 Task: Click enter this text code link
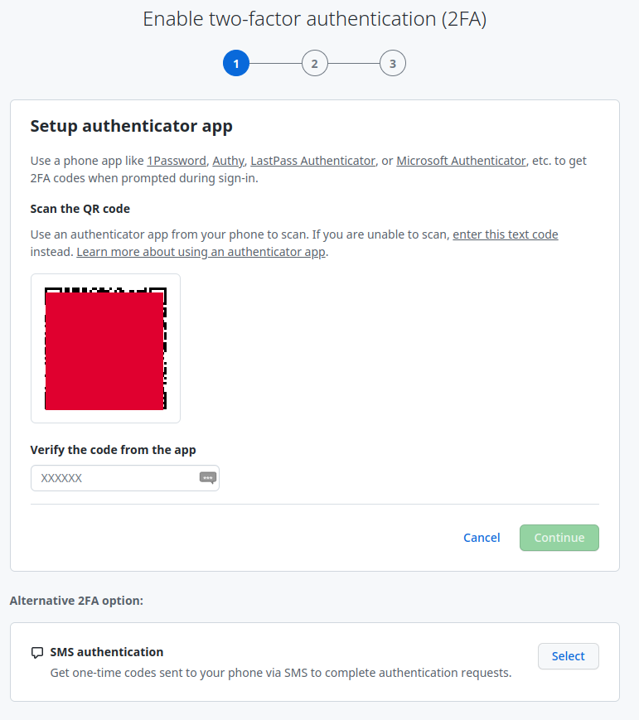point(505,234)
